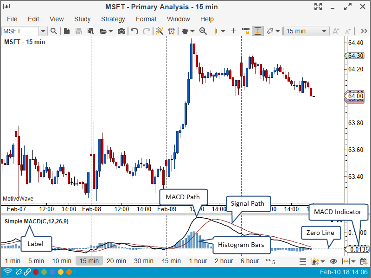This screenshot has width=371, height=278.
Task: Open the MSFT symbol dropdown
Action: point(43,31)
